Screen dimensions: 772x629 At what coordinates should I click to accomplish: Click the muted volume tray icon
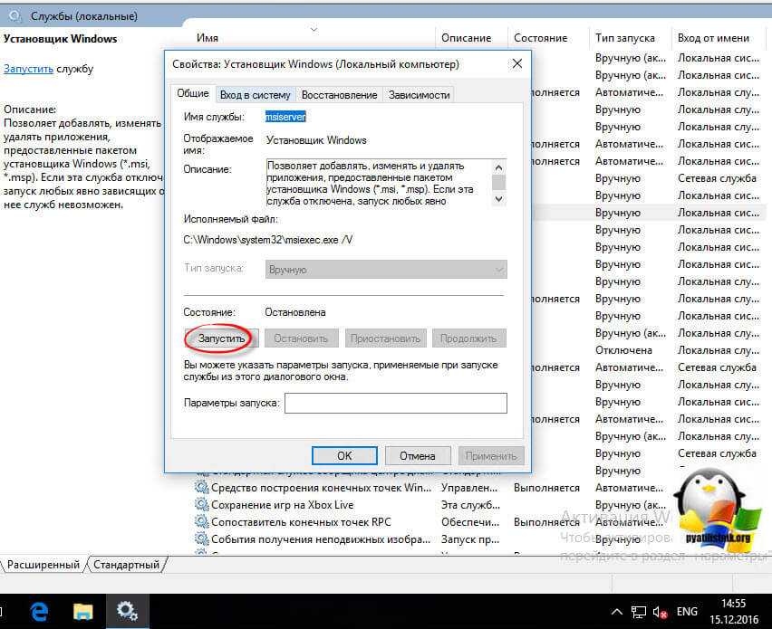[660, 613]
